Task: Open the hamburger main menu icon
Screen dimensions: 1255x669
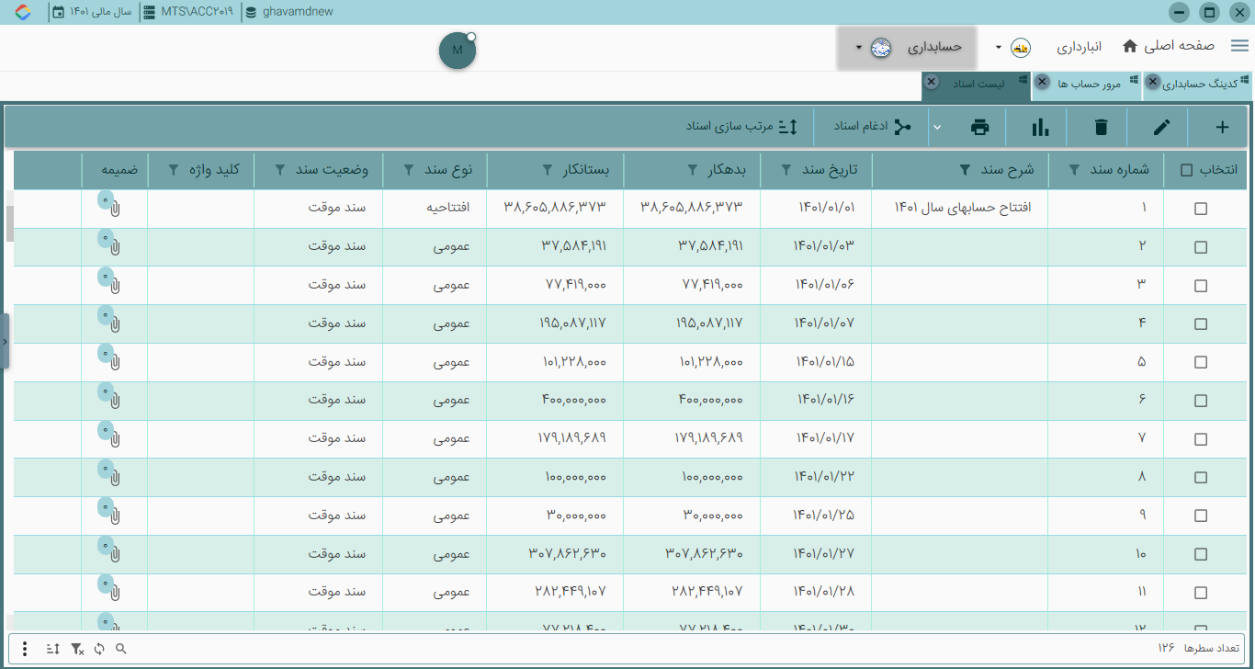Action: point(1239,46)
